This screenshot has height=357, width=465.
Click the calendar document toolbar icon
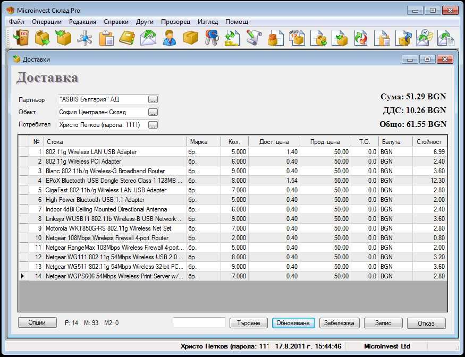click(296, 38)
